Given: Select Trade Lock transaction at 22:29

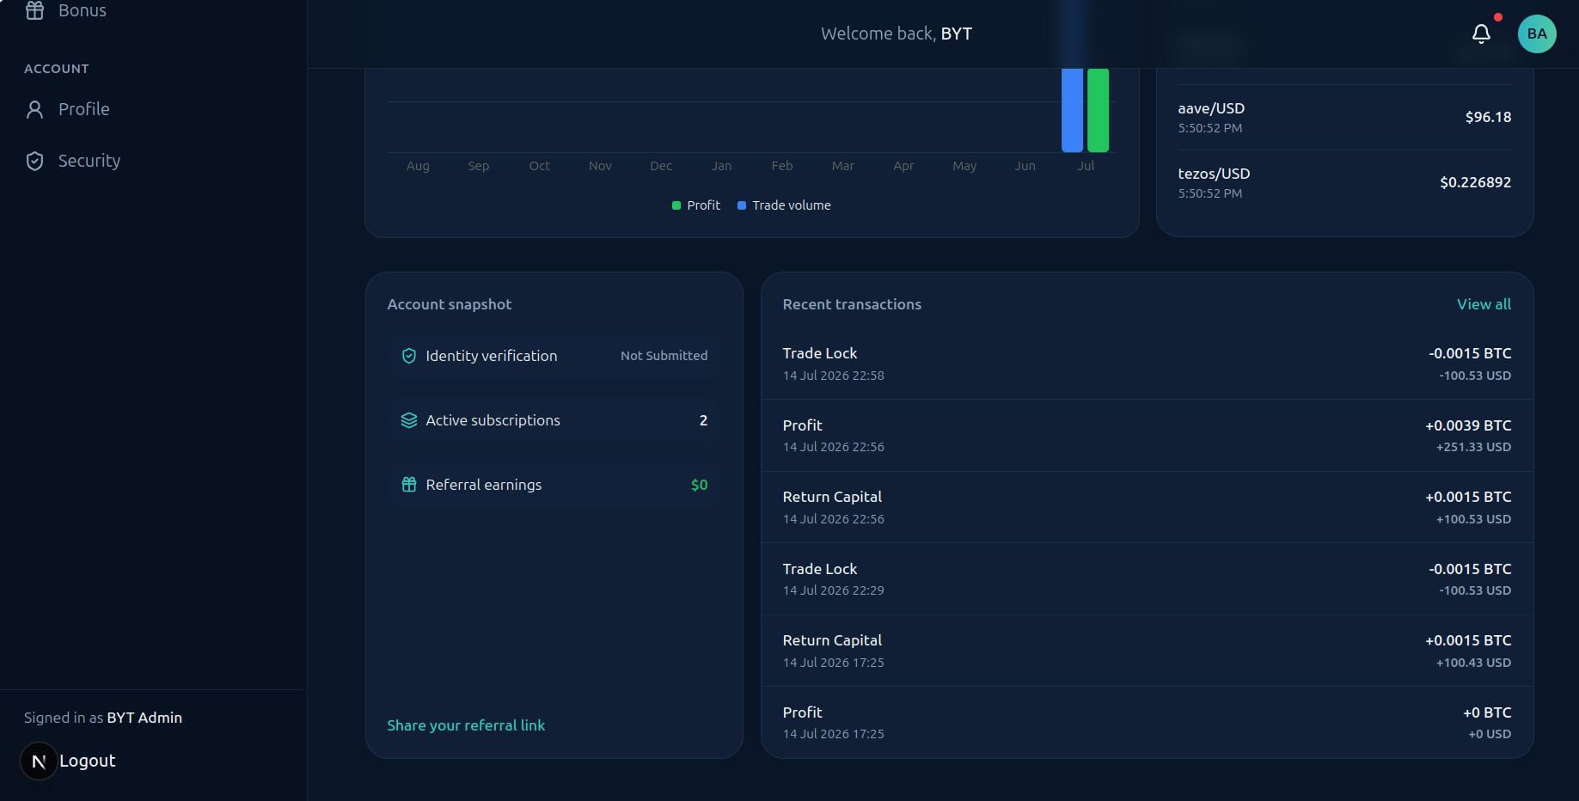Looking at the screenshot, I should pyautogui.click(x=1147, y=579).
